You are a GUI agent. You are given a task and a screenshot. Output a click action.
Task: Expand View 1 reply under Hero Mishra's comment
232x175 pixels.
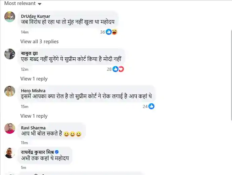click(x=34, y=116)
